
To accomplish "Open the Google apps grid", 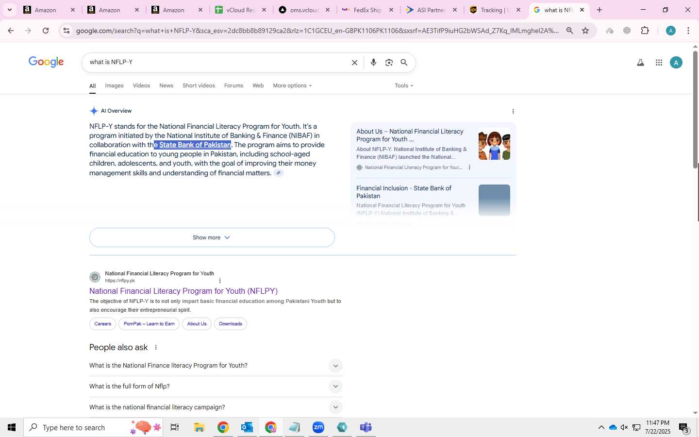I will [x=659, y=63].
